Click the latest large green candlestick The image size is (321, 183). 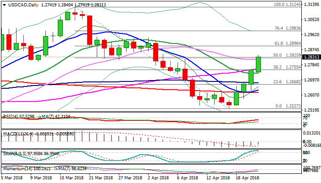pos(258,64)
